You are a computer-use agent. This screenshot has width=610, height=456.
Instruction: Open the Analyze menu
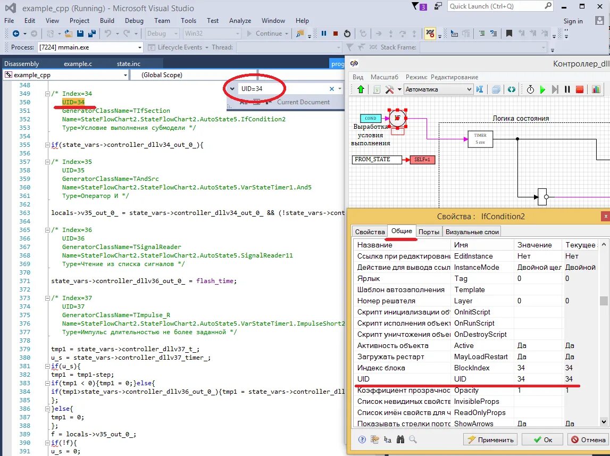pos(240,21)
